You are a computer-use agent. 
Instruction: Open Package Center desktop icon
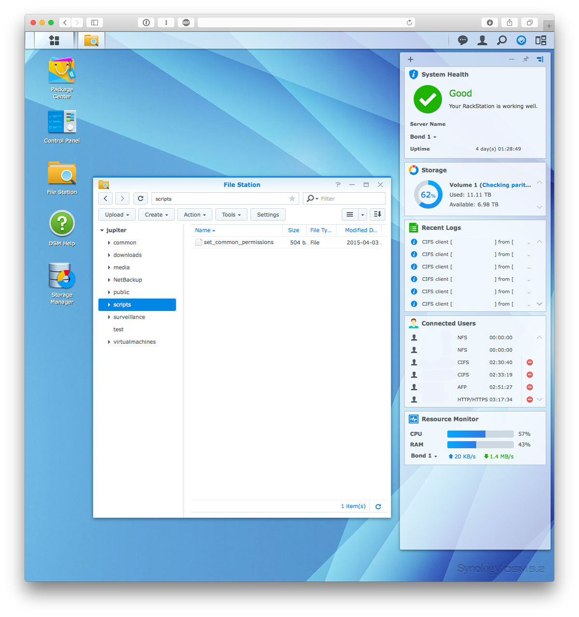pos(62,78)
